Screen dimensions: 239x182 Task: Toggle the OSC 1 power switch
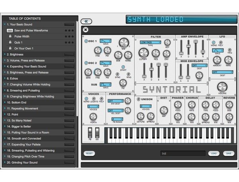pyautogui.click(x=85, y=41)
